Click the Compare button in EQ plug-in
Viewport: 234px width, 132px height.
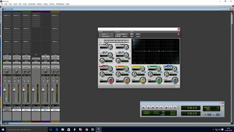point(125,36)
